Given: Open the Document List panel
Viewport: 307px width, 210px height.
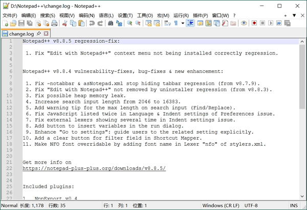Looking at the screenshot, I should 217,23.
